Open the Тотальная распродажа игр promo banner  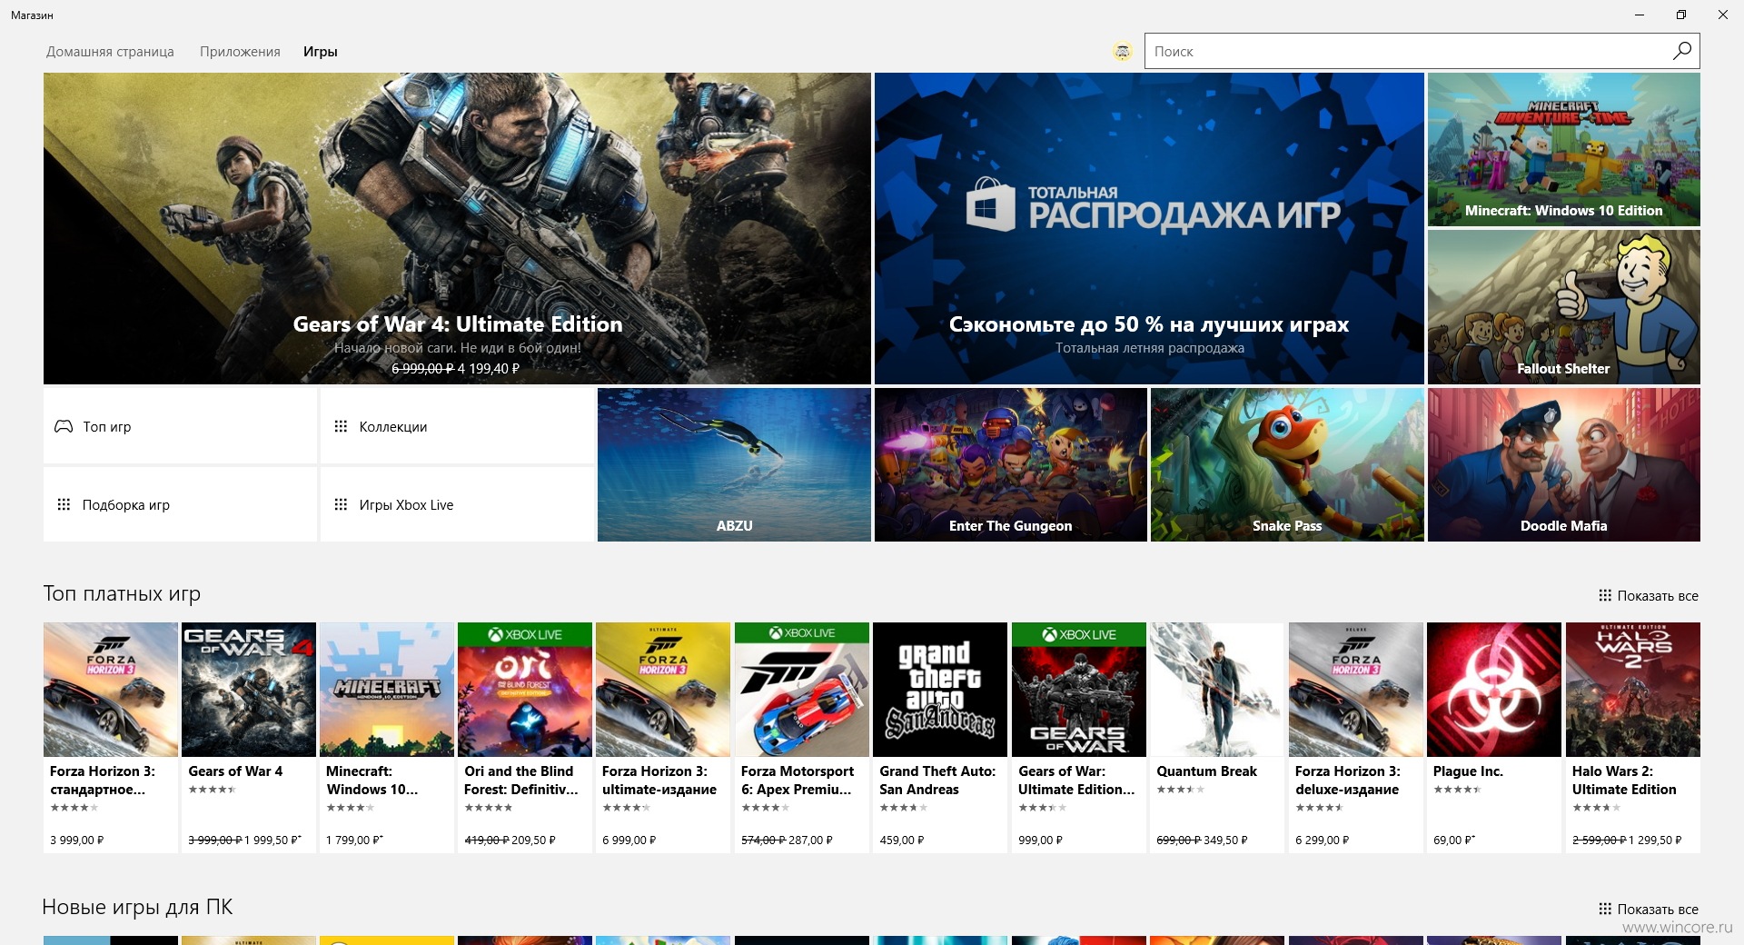[1149, 228]
